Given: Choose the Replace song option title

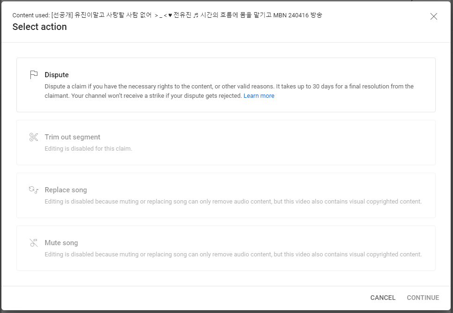Looking at the screenshot, I should (x=66, y=190).
